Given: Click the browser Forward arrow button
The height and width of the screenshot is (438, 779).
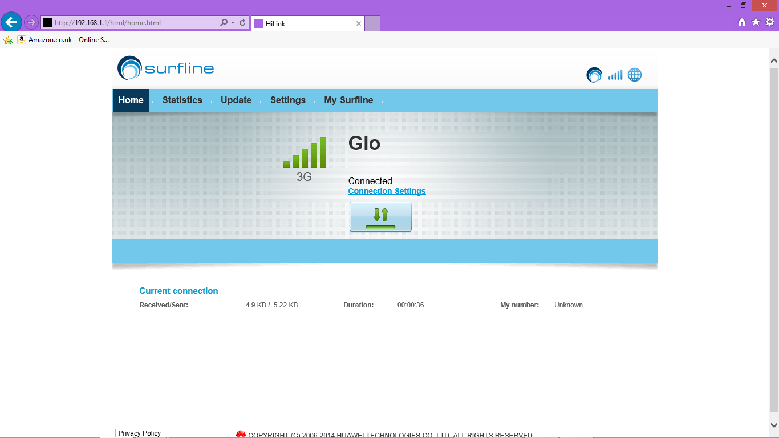Looking at the screenshot, I should (x=31, y=22).
